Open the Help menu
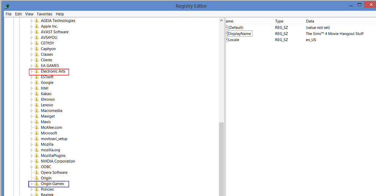376x196 pixels. (x=60, y=14)
